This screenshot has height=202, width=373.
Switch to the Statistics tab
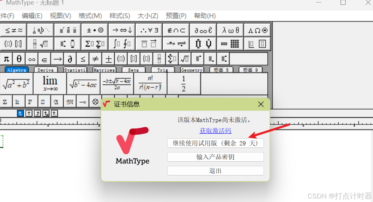pyautogui.click(x=75, y=70)
